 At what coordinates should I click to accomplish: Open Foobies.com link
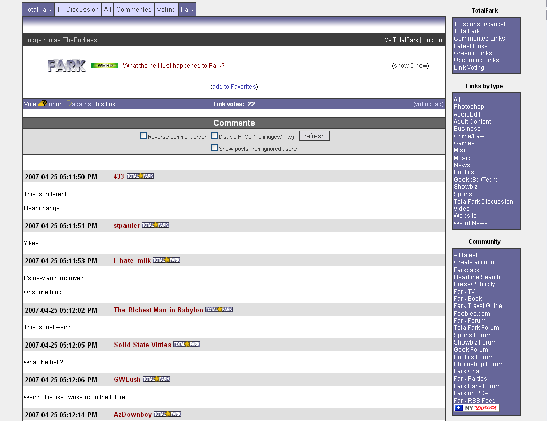coord(472,314)
